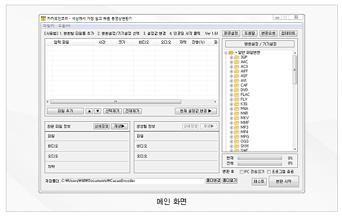Screen dimensions: 342x216
Task: Click the 진행(%) column header
Action: (x=198, y=42)
